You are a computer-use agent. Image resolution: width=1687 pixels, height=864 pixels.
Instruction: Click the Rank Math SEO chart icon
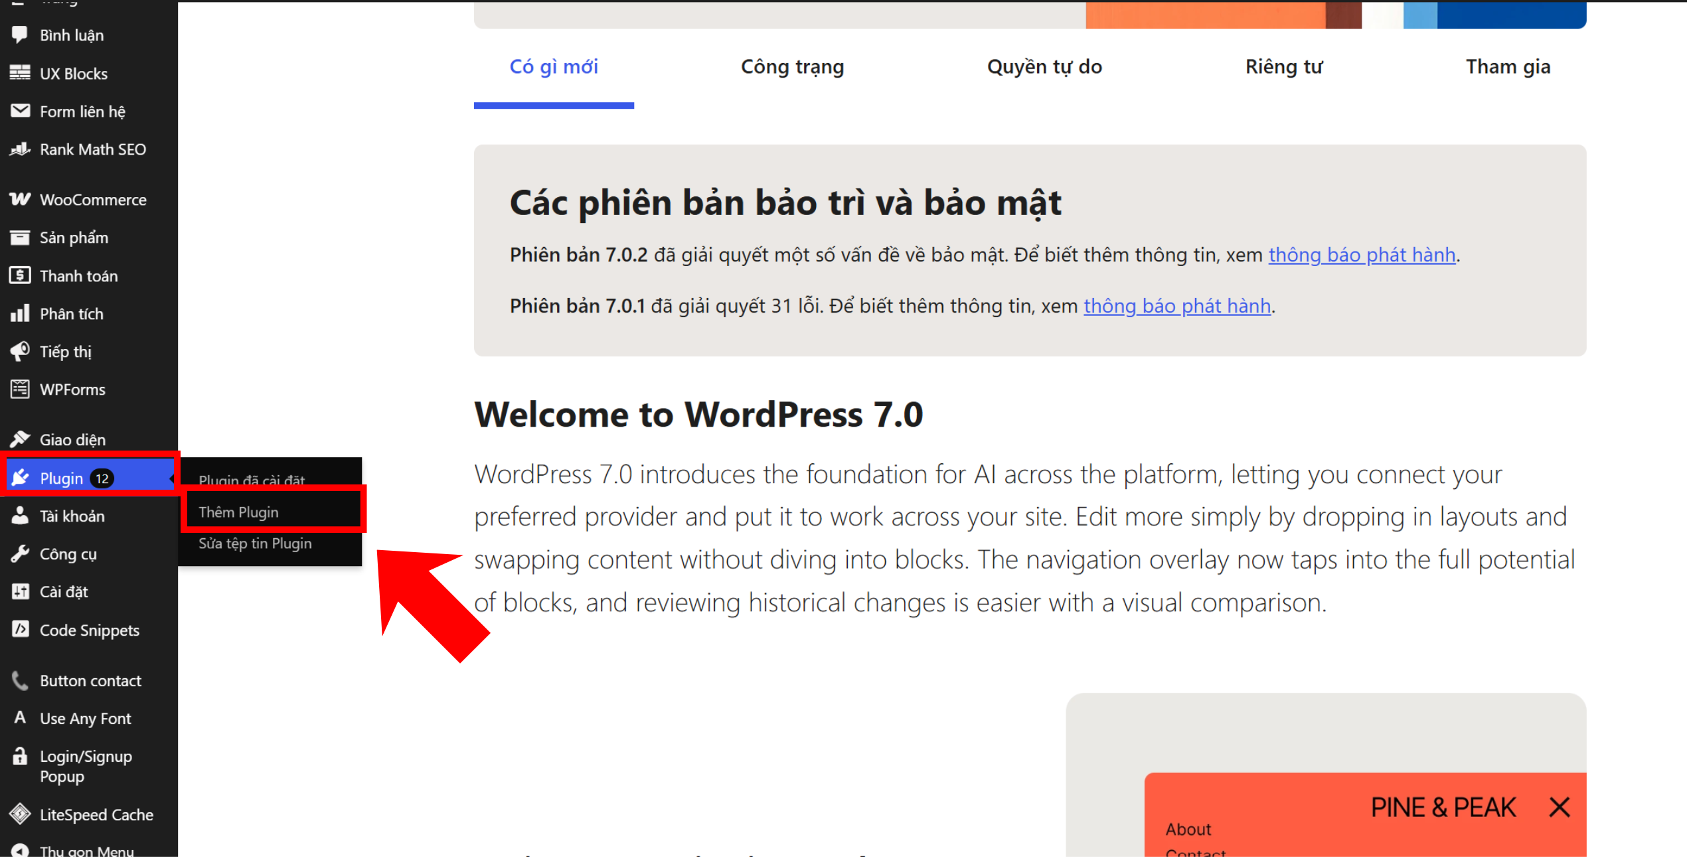[20, 149]
